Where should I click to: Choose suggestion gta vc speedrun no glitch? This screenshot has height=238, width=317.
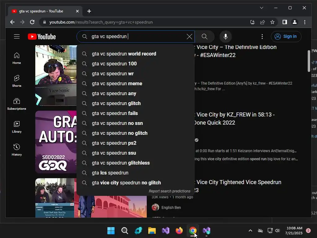pos(136,133)
